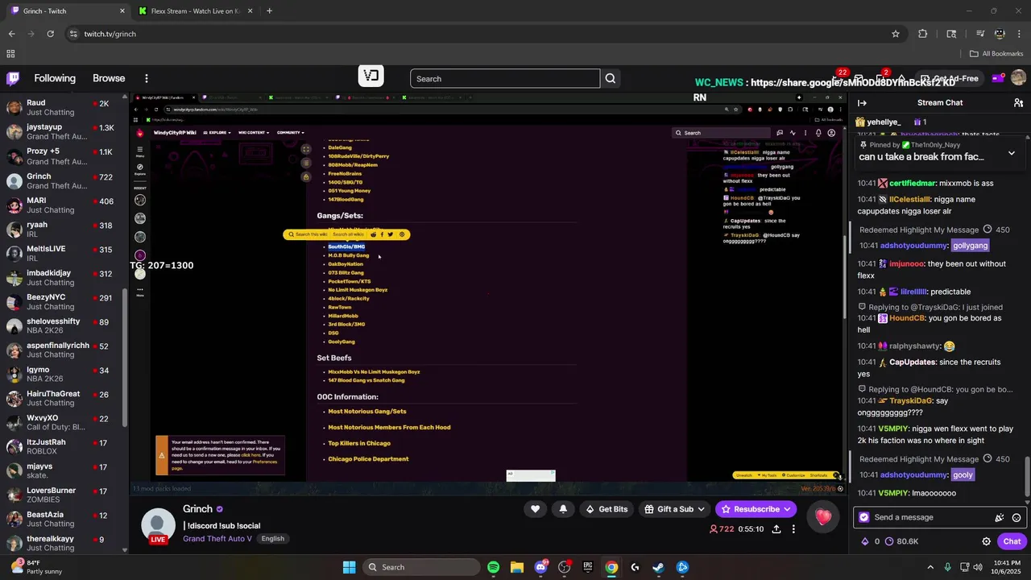The image size is (1031, 580).
Task: Open Spotify from the taskbar
Action: 493,567
